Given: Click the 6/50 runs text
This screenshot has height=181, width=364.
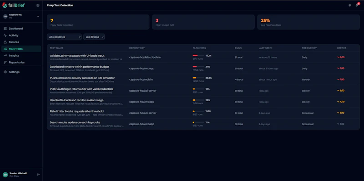Looking at the screenshot, I should click(197, 126).
